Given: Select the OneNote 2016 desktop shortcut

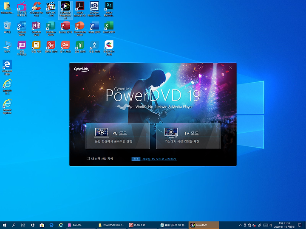Looking at the screenshot, I should (x=37, y=29).
